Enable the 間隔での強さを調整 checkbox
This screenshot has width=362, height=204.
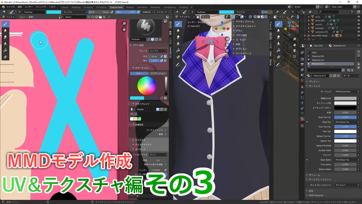pos(166,164)
